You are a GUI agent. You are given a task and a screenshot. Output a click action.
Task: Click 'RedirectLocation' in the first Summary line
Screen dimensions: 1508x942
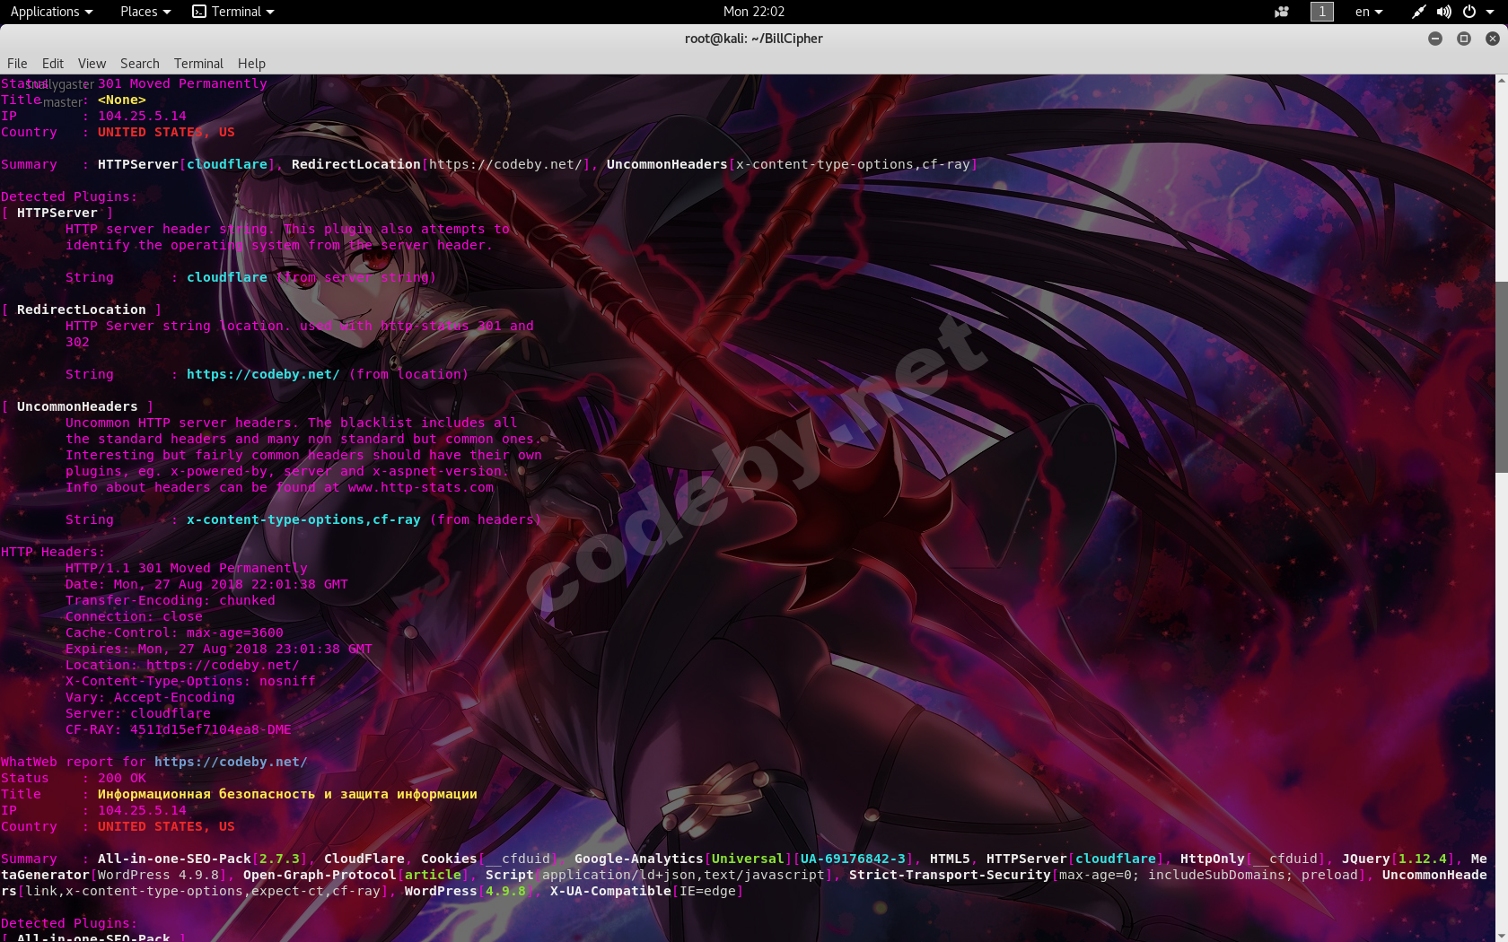coord(356,164)
